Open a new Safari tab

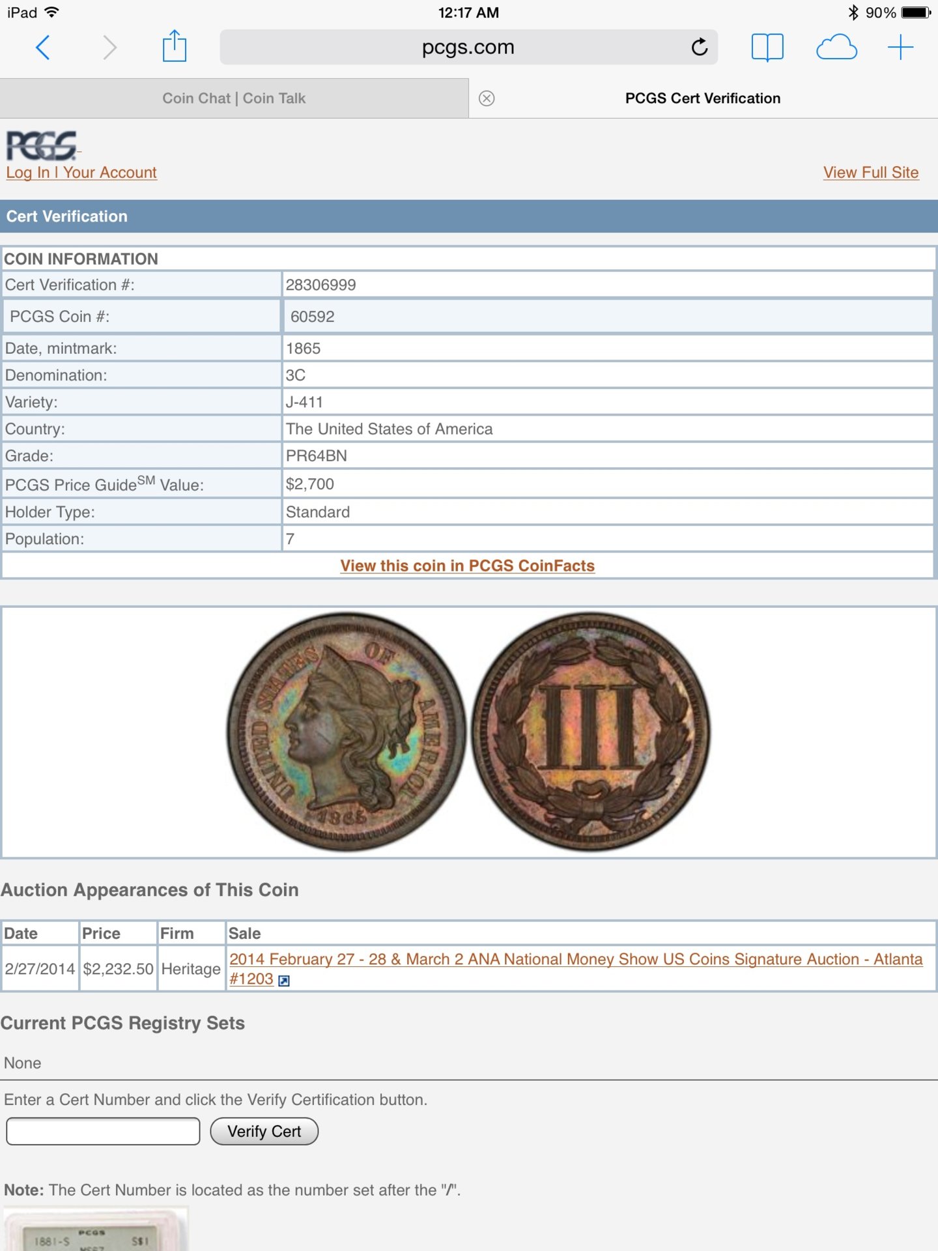900,48
